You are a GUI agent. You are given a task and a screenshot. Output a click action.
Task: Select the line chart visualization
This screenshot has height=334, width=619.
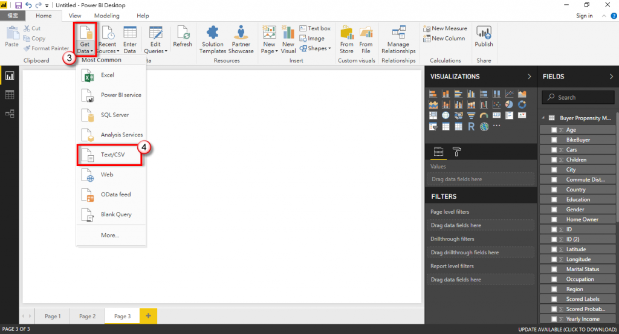click(509, 94)
